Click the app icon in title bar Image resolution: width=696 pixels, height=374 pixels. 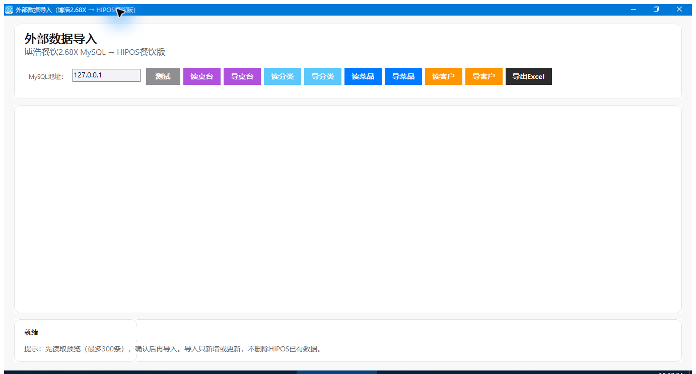click(9, 10)
